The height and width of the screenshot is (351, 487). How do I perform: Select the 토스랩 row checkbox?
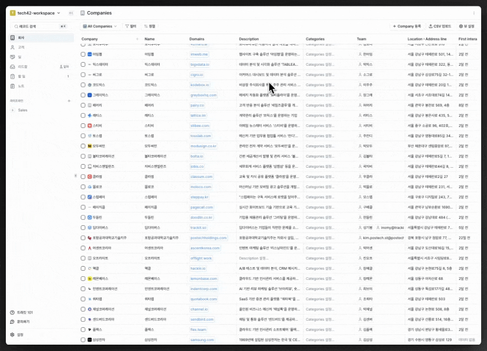(83, 136)
